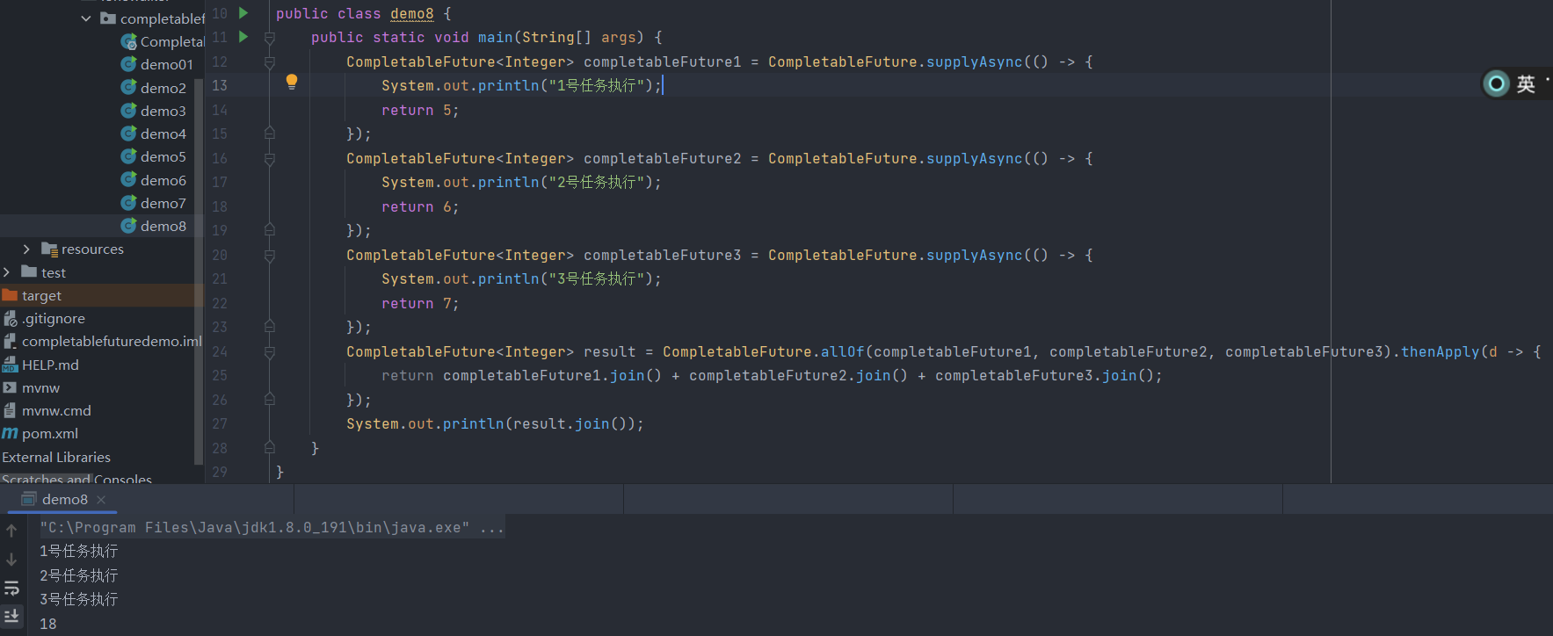Click the allOf method call in the editor
The height and width of the screenshot is (636, 1553).
point(842,352)
